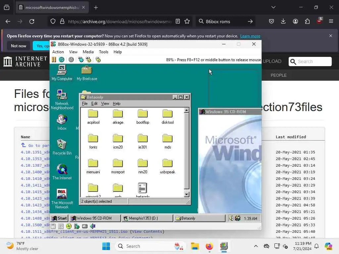Click the Inbox desktop icon
The height and width of the screenshot is (254, 339).
tap(62, 122)
